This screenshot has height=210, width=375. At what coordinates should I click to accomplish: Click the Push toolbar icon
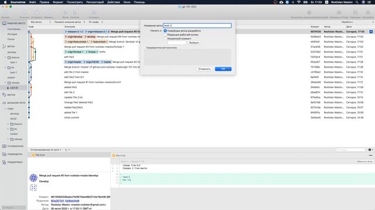coord(36,13)
